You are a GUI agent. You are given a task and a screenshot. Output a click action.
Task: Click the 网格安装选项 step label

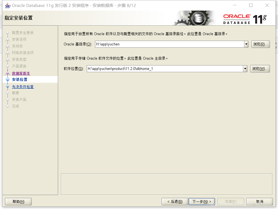pyautogui.click(x=23, y=53)
